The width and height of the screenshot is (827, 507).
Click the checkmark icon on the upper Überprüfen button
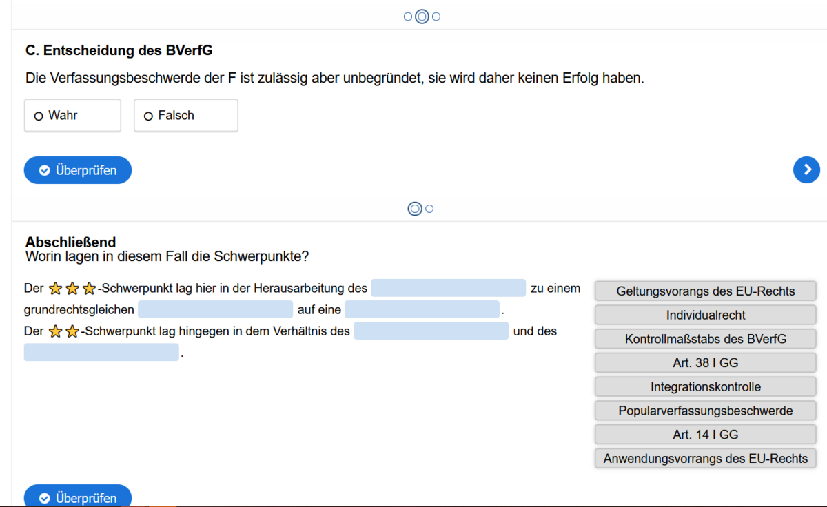(x=44, y=169)
